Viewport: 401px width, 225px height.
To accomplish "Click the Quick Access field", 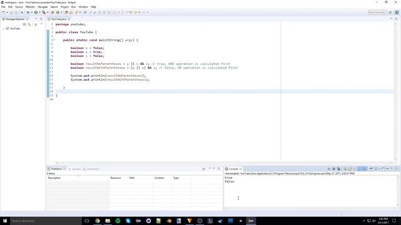I will click(x=376, y=12).
